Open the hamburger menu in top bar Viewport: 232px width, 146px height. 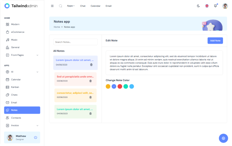52,6
